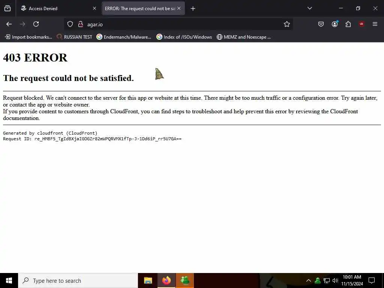Click 'Generated by cloudfront (CloudFront)' text
The image size is (384, 288).
tap(50, 133)
